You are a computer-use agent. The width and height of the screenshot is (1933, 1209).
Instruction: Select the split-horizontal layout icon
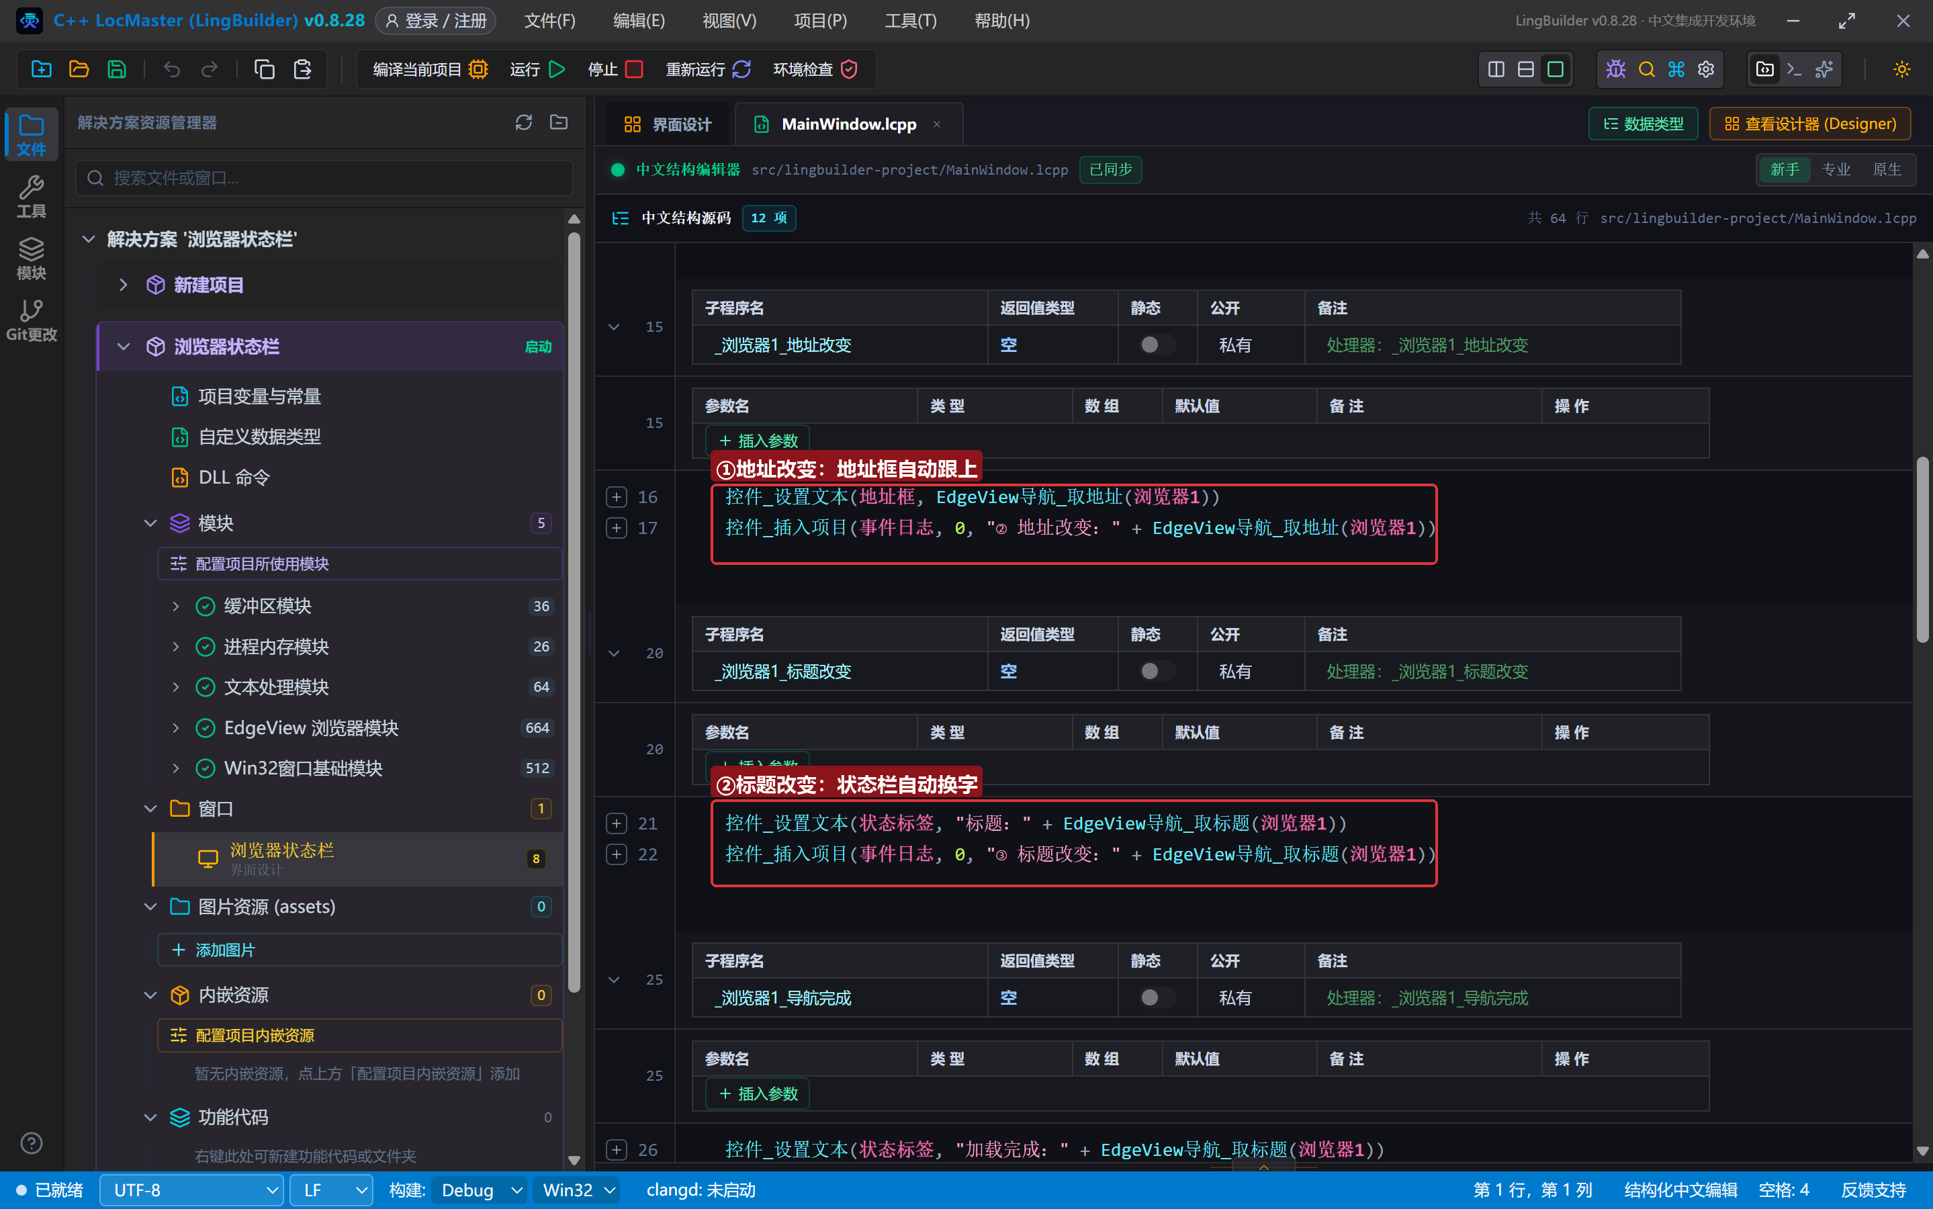pyautogui.click(x=1526, y=70)
